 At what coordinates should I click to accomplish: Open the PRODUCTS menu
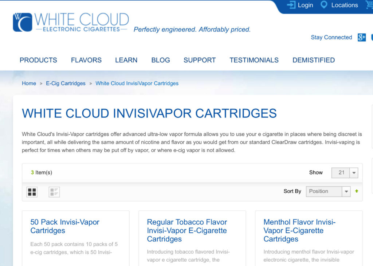pos(38,60)
